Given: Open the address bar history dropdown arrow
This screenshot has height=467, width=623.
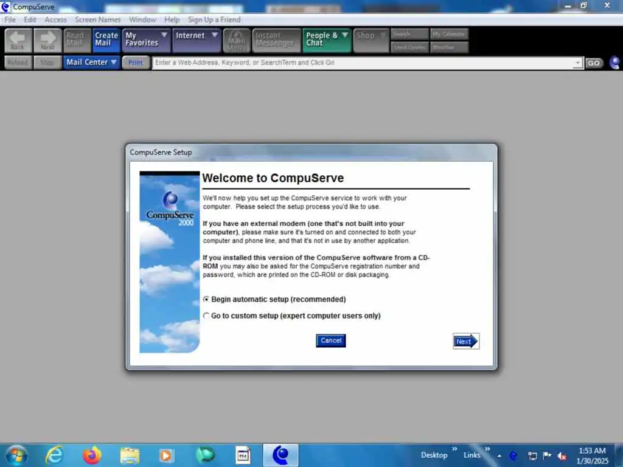Looking at the screenshot, I should (x=578, y=63).
